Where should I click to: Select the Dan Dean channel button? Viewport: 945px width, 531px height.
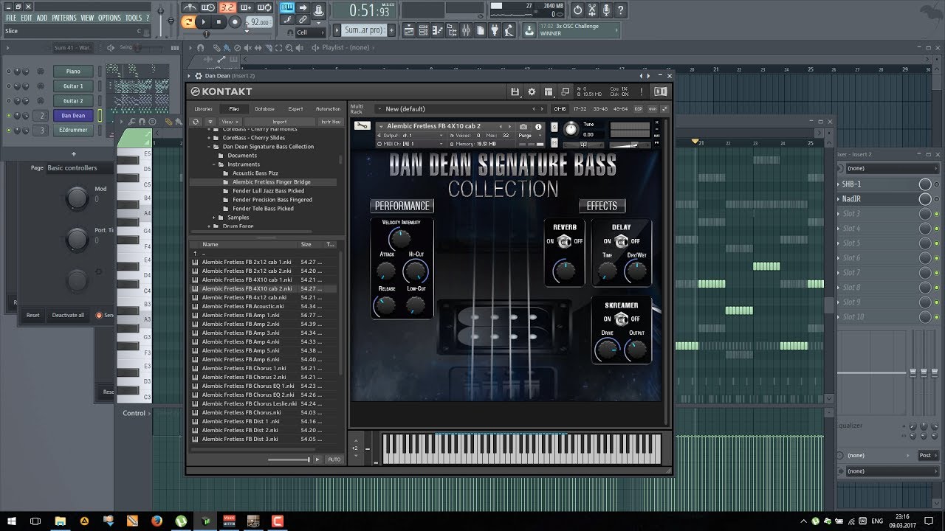(x=73, y=116)
